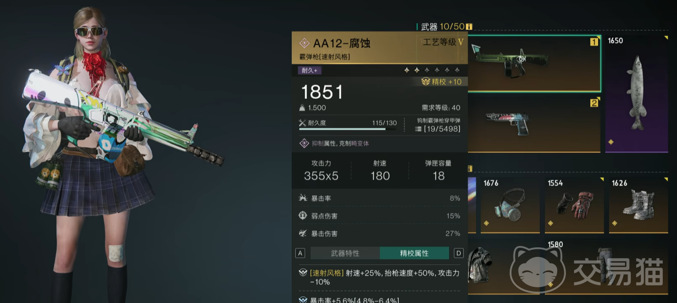Select the boots gear rated 1626
This screenshot has width=677, height=303.
tap(638, 205)
